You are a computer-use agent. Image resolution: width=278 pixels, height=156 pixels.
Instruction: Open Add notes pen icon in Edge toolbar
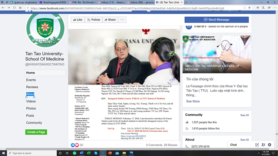tap(264, 8)
